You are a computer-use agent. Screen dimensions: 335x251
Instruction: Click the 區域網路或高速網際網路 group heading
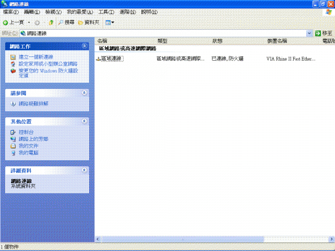(x=128, y=49)
